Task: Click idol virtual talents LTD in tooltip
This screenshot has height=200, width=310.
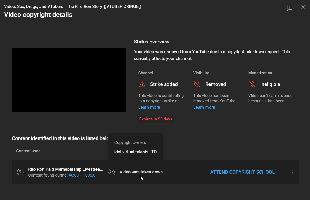Action: pos(135,152)
